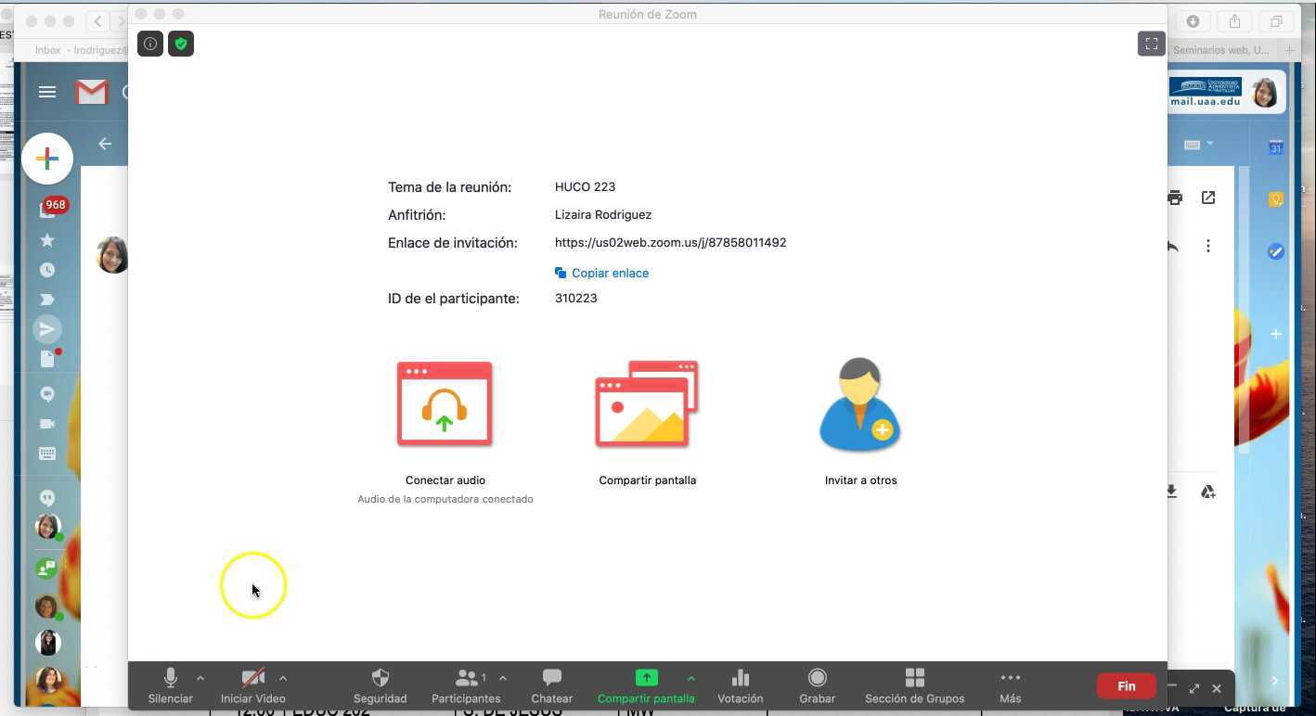The height and width of the screenshot is (716, 1316).
Task: Click Gmail print icon
Action: pyautogui.click(x=1175, y=198)
